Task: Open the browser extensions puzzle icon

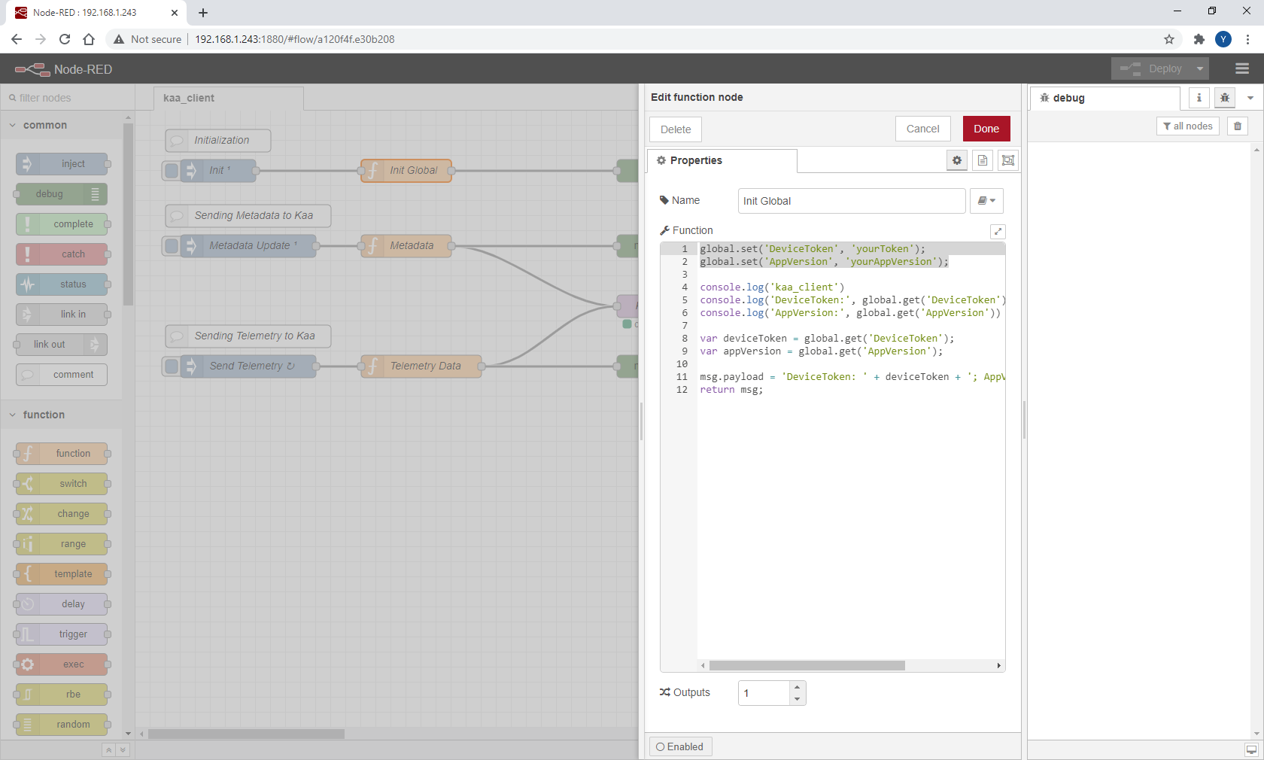Action: [x=1199, y=39]
